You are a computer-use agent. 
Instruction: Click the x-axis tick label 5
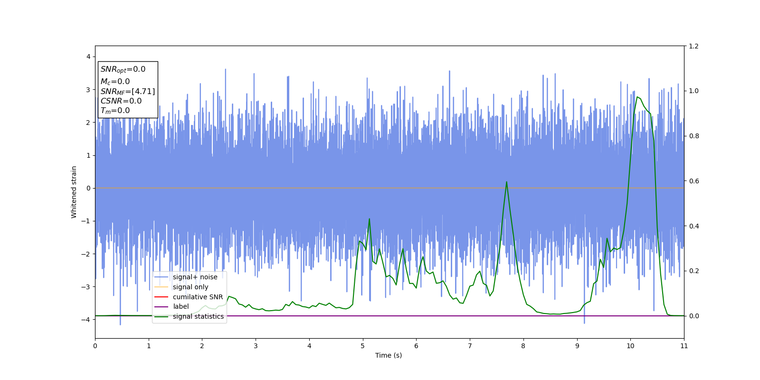[363, 346]
